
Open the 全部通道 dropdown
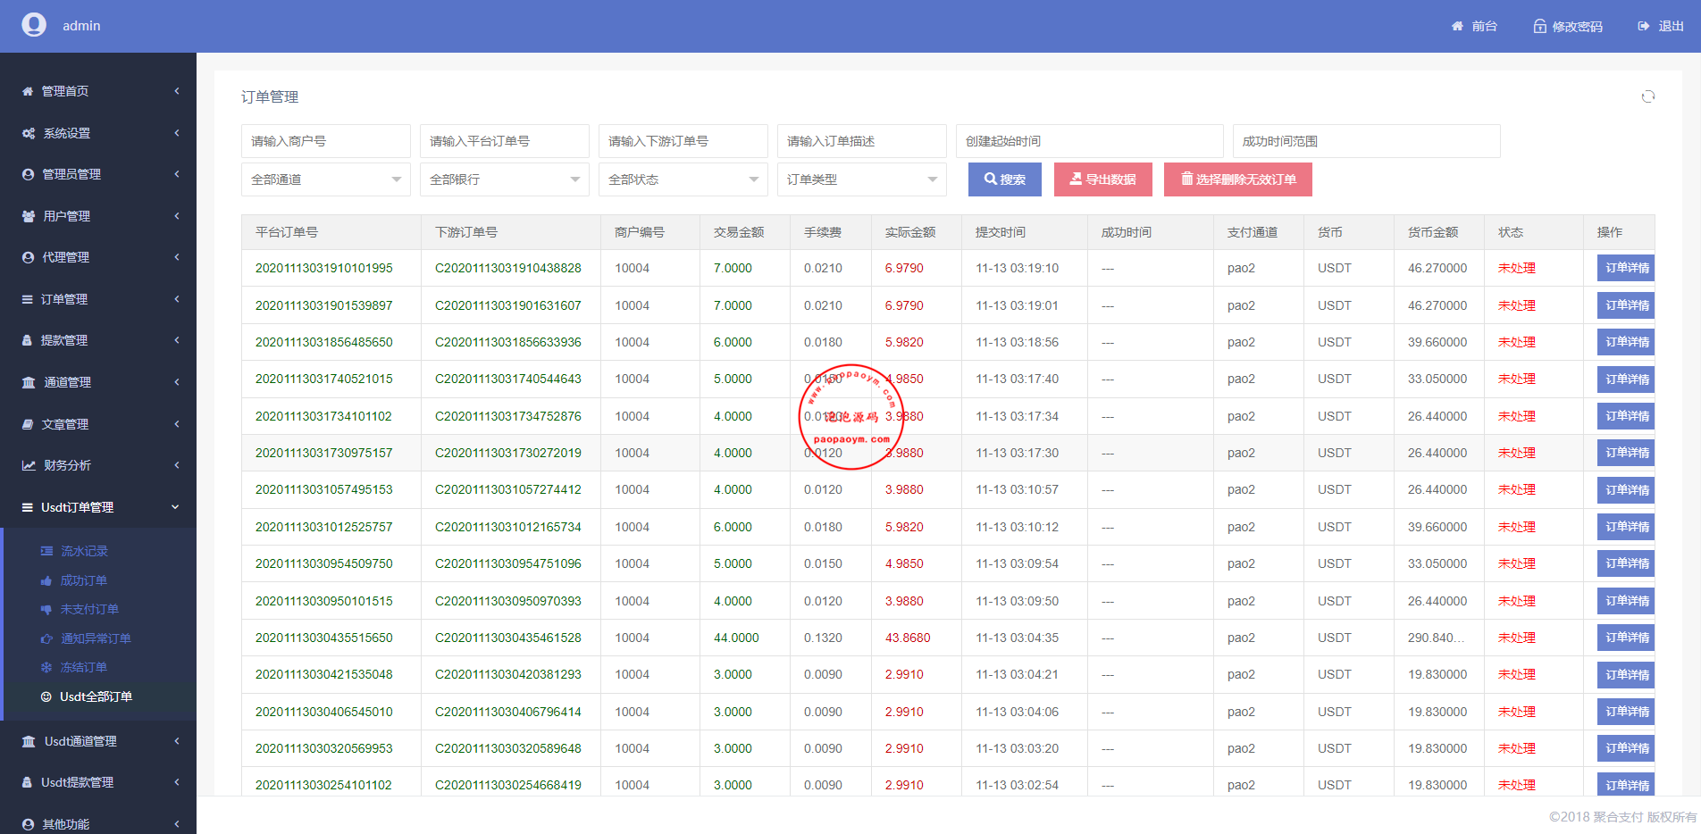pos(325,179)
